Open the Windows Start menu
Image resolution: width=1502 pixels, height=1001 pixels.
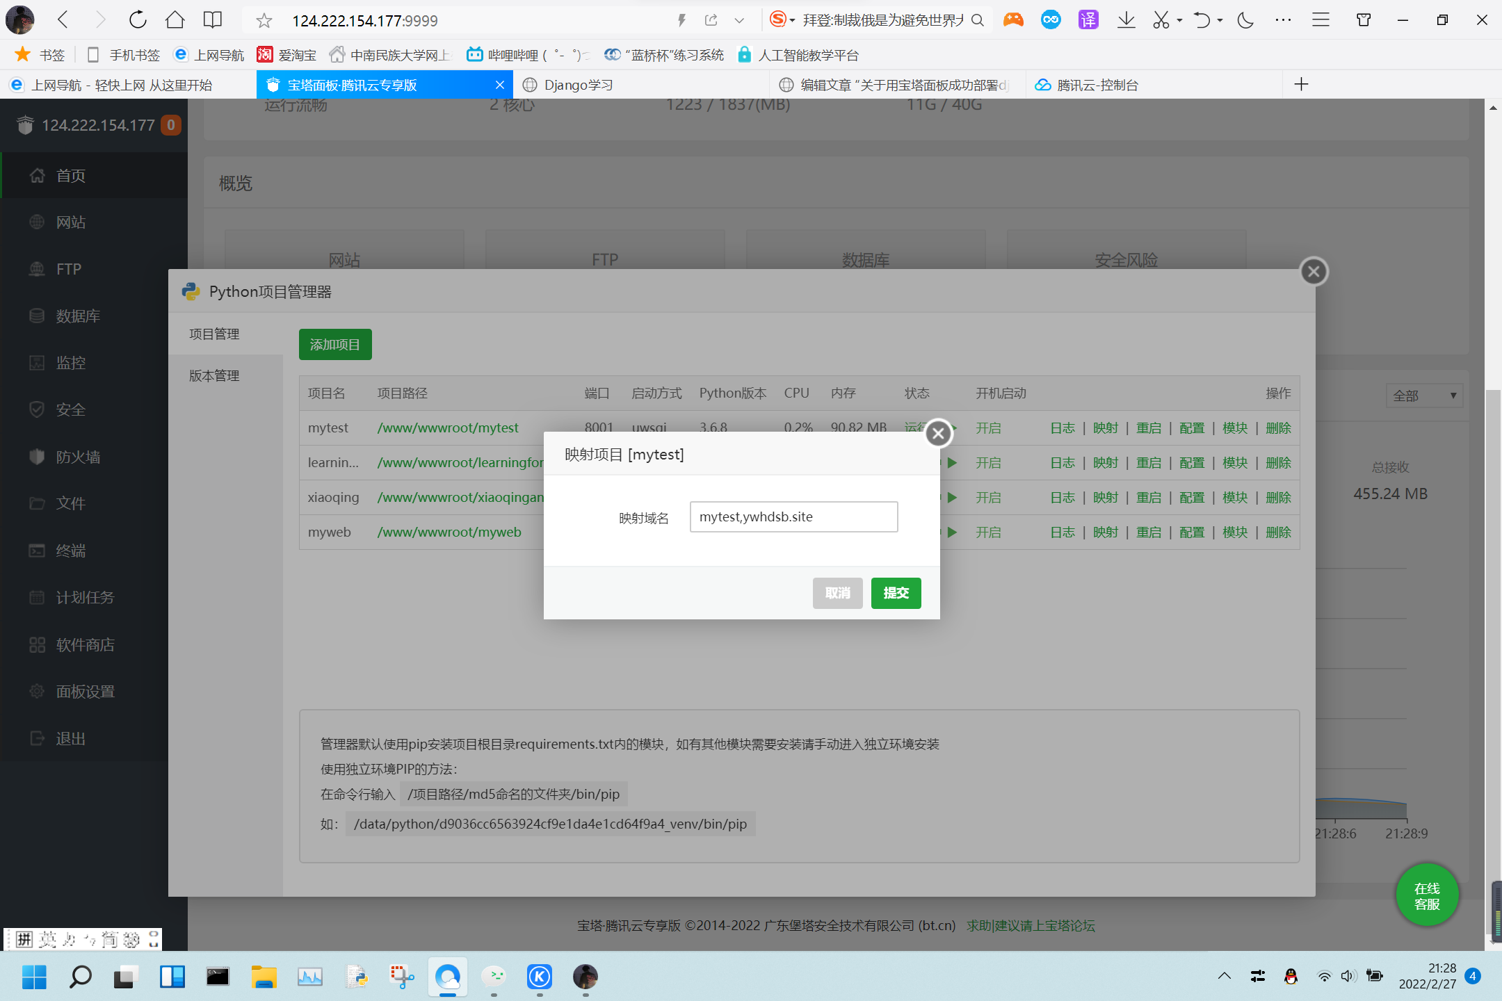[34, 977]
